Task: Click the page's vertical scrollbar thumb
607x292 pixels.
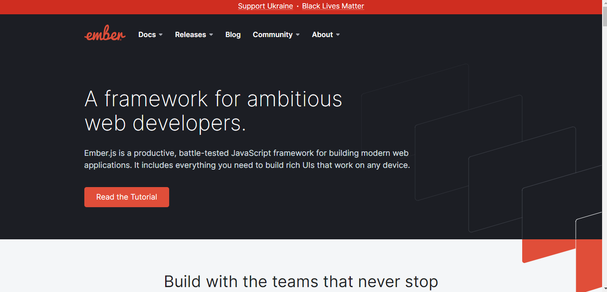Action: point(604,16)
